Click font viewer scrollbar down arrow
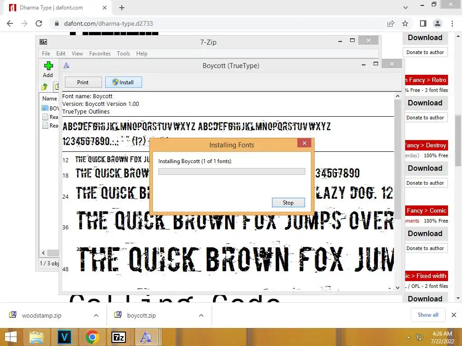The width and height of the screenshot is (462, 346). point(398,288)
